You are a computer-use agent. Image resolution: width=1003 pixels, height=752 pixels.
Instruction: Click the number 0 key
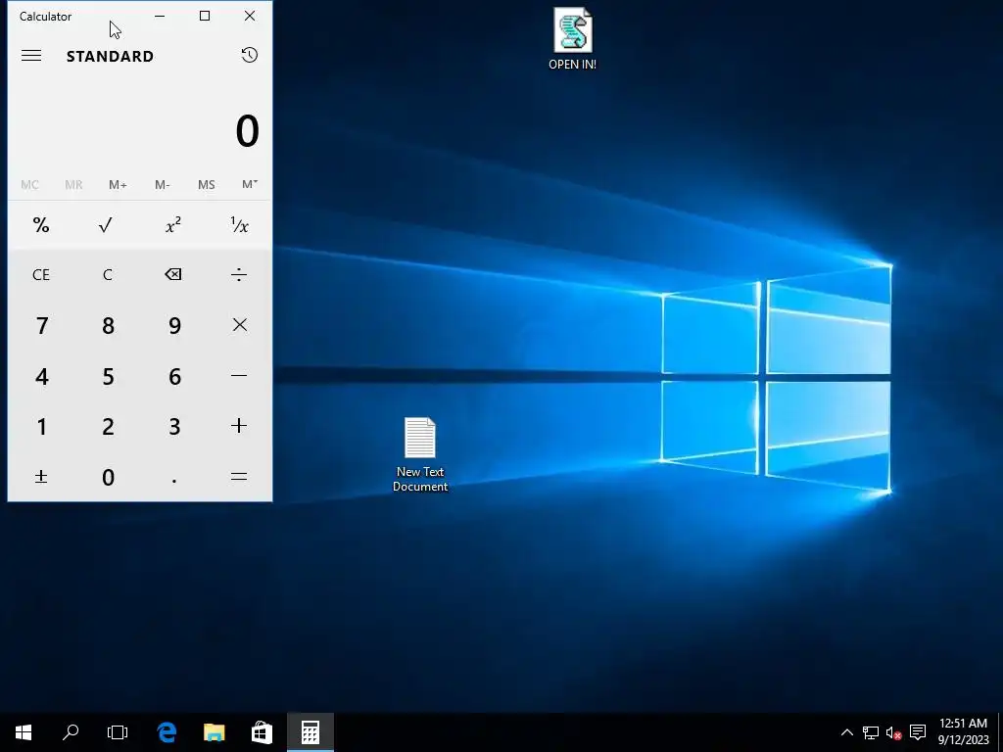(x=107, y=477)
